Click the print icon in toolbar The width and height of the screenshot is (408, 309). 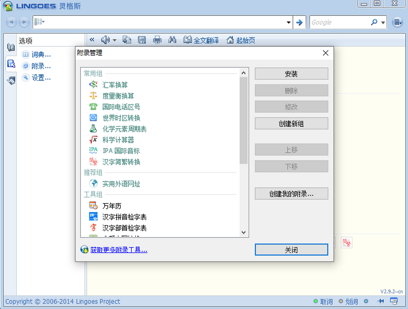[x=157, y=40]
